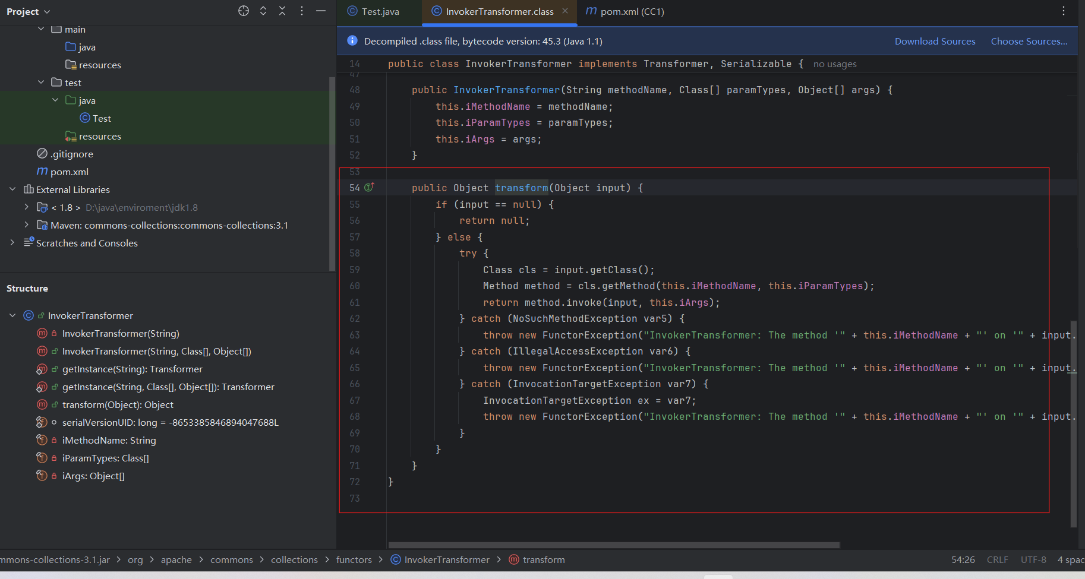Collapse the InvokerTransformer structure node
The image size is (1085, 579).
(12, 315)
